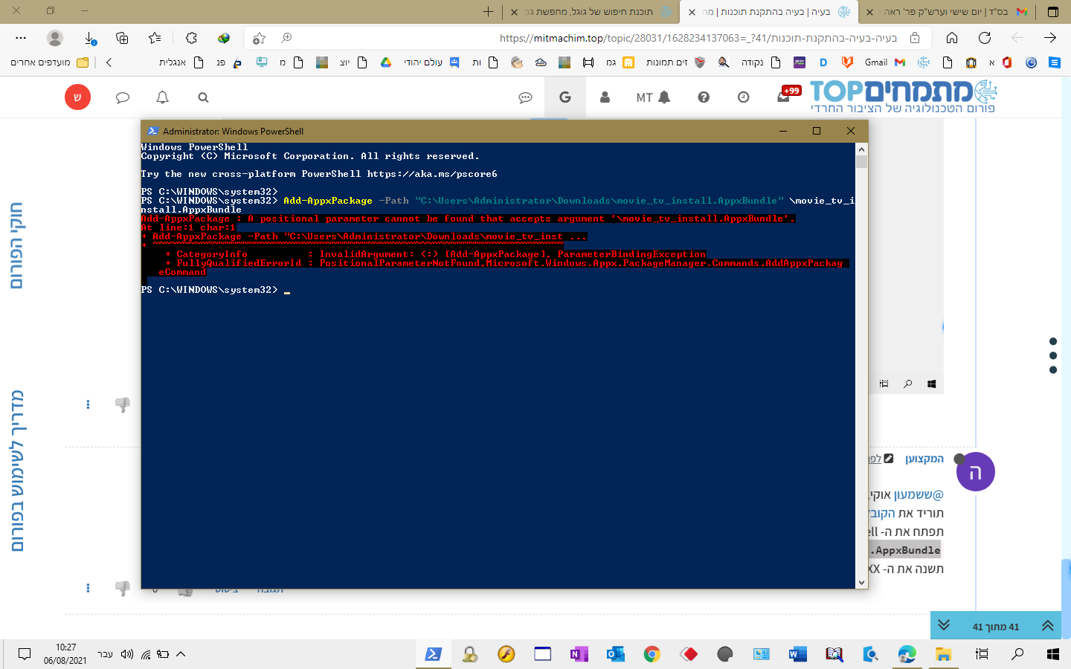Viewport: 1071px width, 669px height.
Task: Open Edge collections icon
Action: coord(122,38)
